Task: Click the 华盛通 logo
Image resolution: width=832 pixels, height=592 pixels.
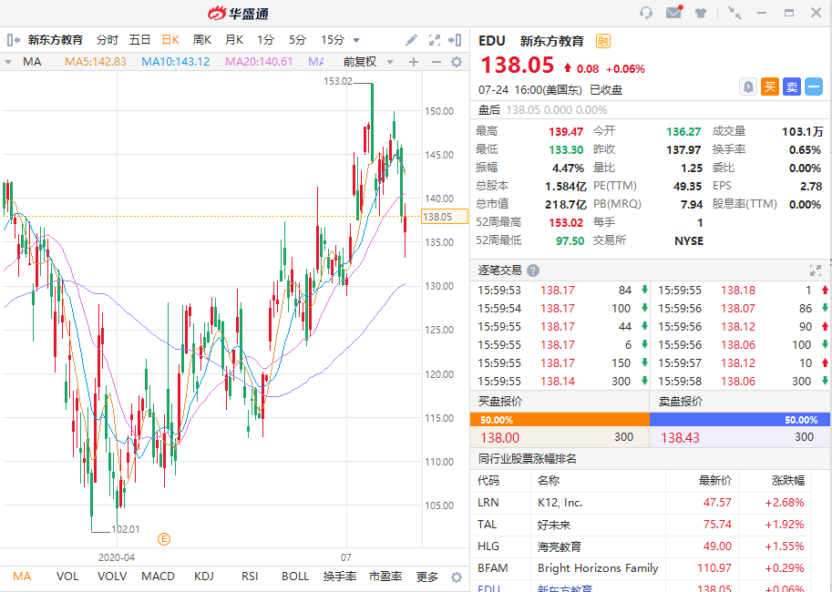Action: [238, 14]
